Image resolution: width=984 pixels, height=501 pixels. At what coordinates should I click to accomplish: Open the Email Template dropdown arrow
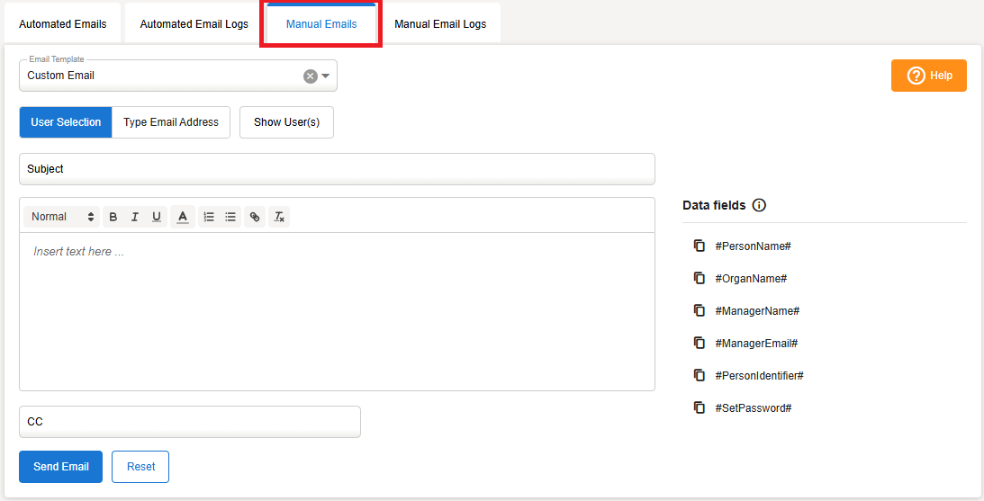(326, 76)
